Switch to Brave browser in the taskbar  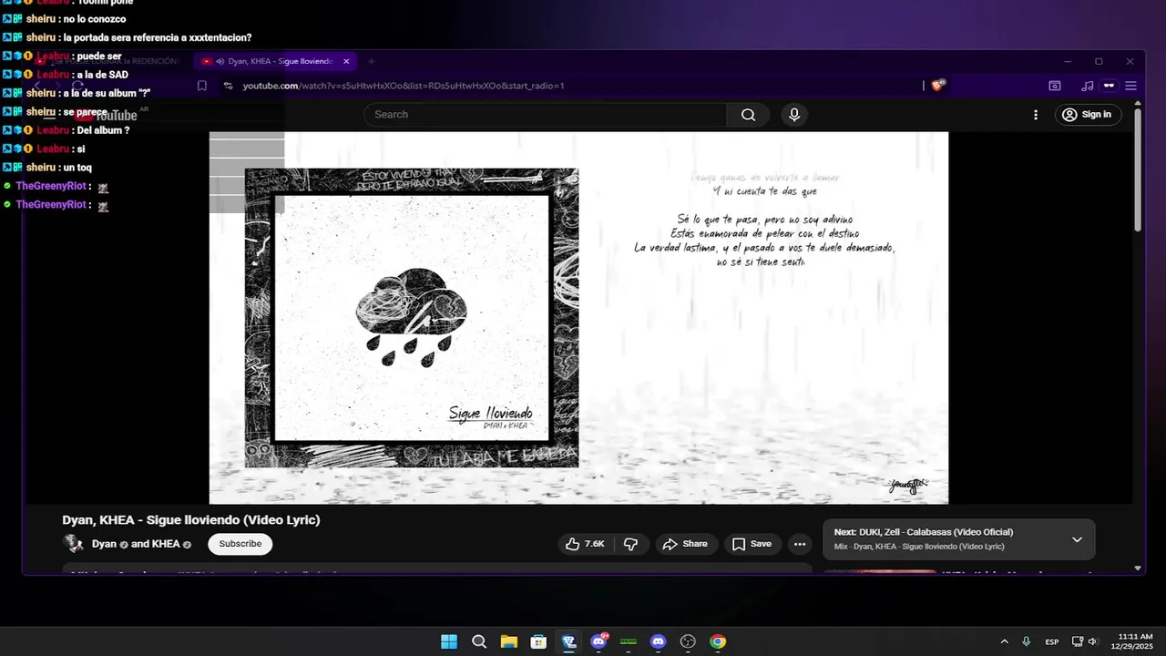point(568,641)
